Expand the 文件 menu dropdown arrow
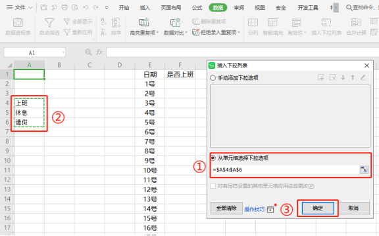Screen dimensions: 379x236 (x=30, y=8)
